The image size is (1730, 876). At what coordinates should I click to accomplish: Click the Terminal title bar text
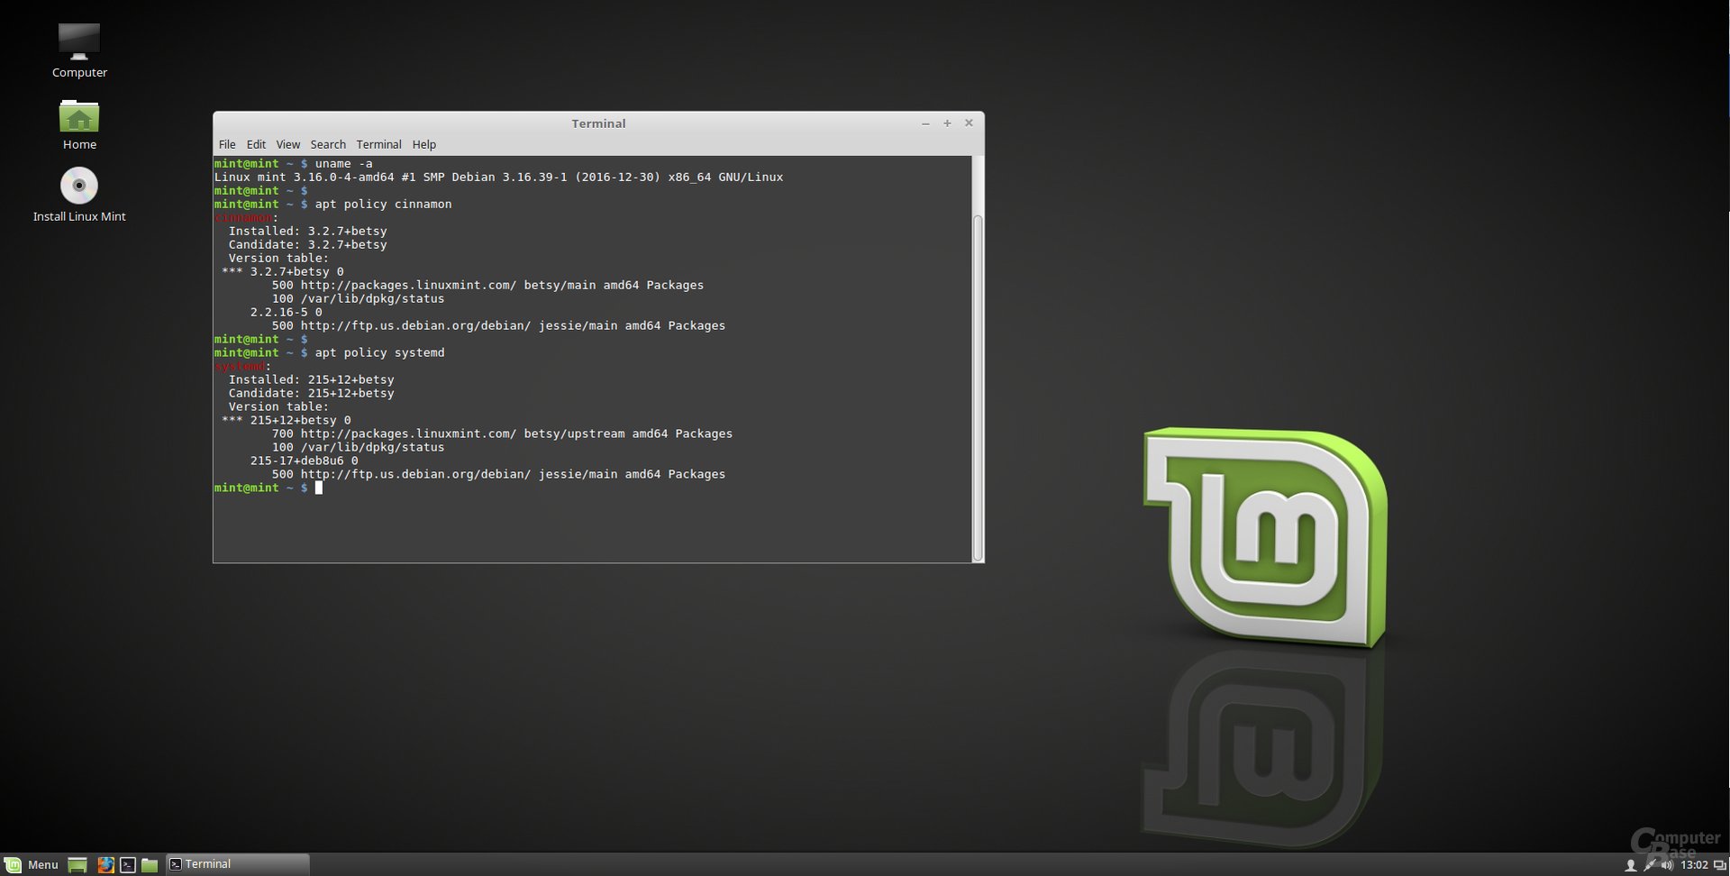(598, 123)
